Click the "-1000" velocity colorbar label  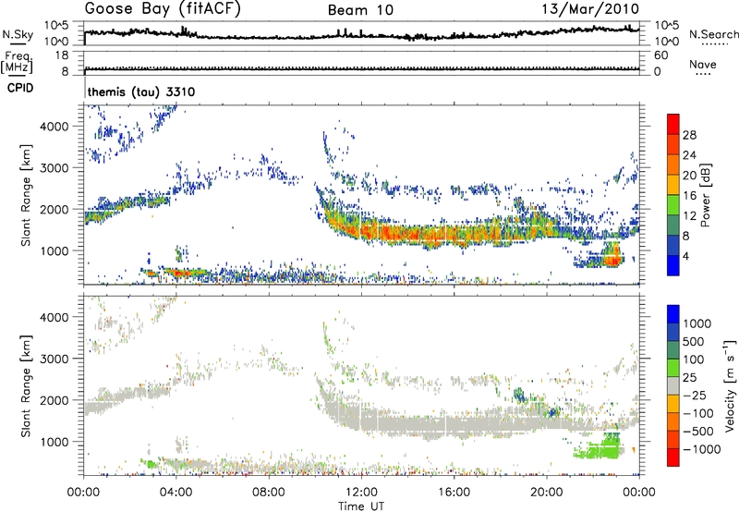[x=701, y=449]
